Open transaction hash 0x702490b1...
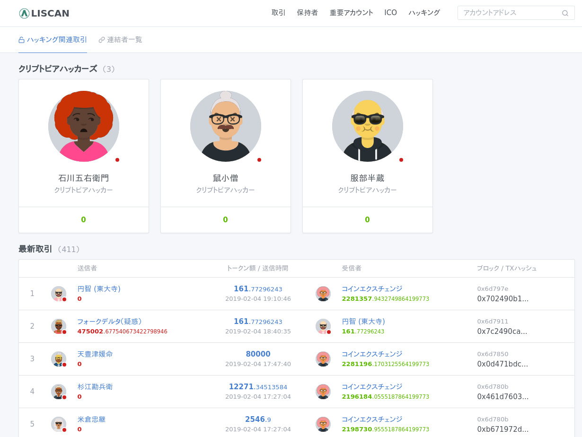582x437 pixels. pos(503,299)
